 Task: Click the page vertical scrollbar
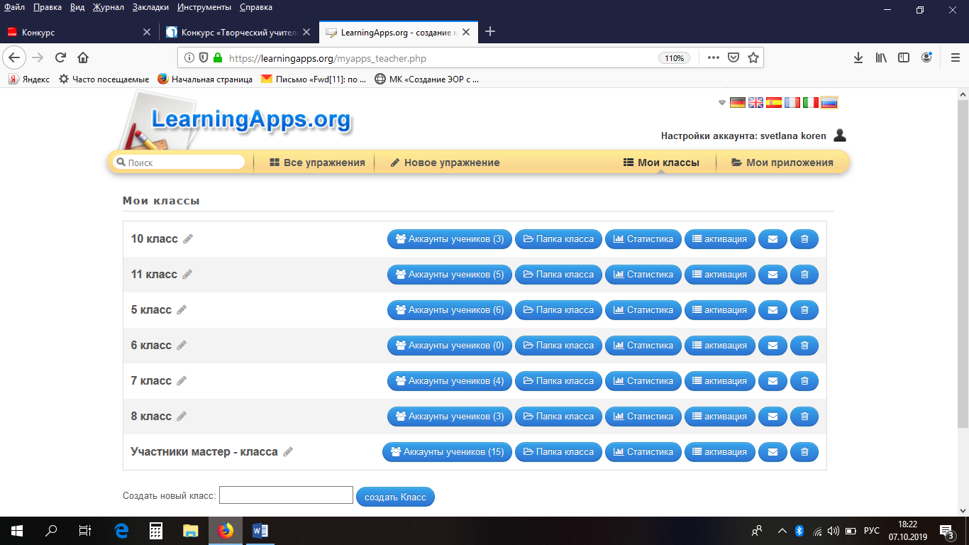[963, 263]
